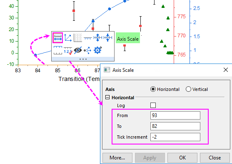Click the More... button
This screenshot has height=164, width=232.
point(117,158)
